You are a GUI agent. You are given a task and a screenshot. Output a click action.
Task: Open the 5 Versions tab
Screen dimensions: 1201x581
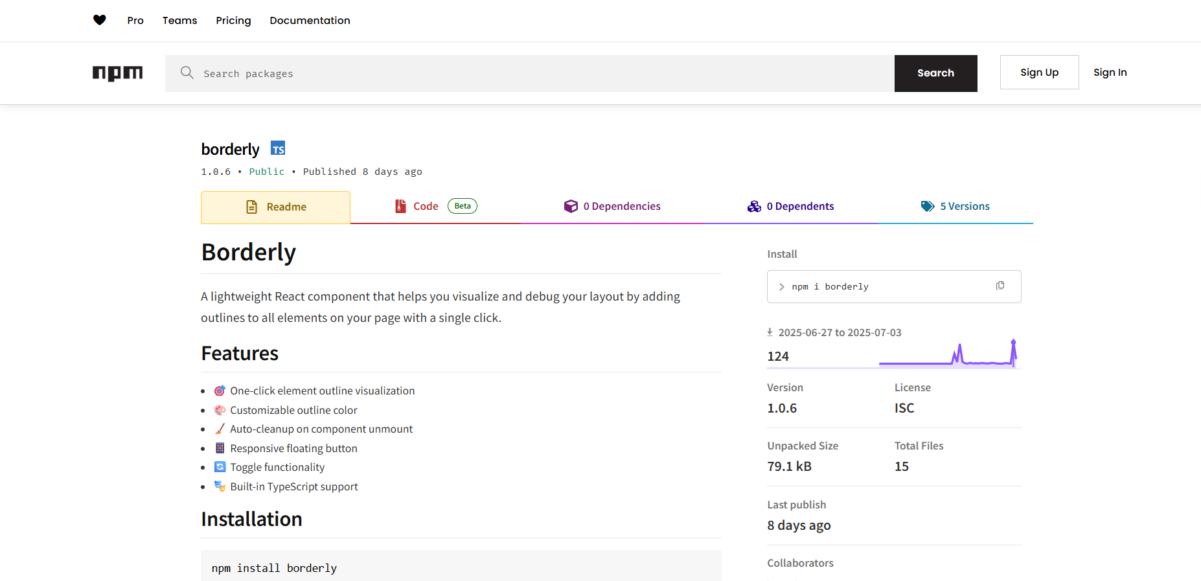point(955,207)
